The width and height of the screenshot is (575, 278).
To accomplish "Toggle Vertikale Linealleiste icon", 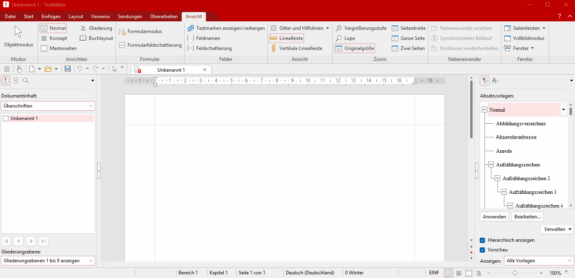I will [x=274, y=48].
